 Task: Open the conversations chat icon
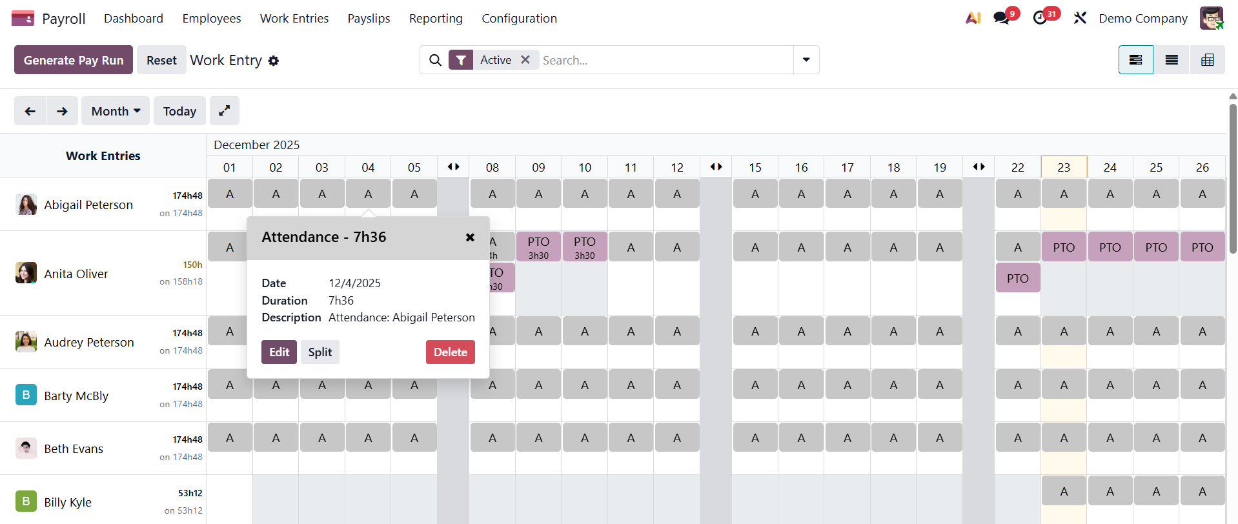(x=1002, y=18)
